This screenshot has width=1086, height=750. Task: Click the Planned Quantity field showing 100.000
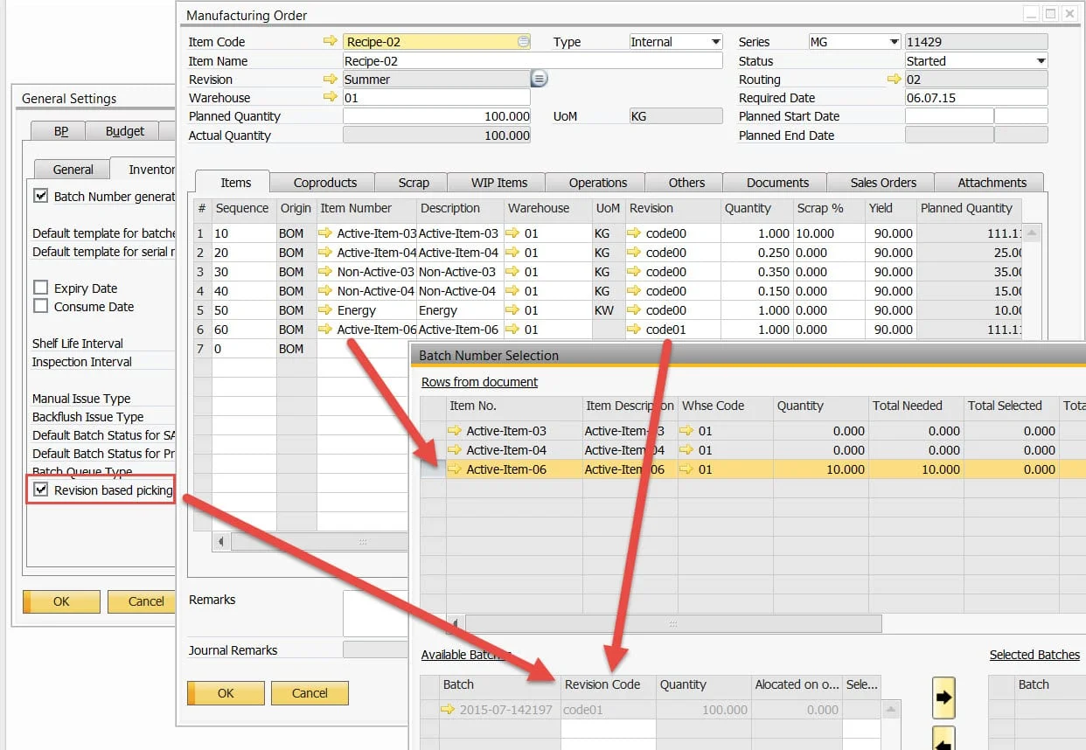point(436,116)
